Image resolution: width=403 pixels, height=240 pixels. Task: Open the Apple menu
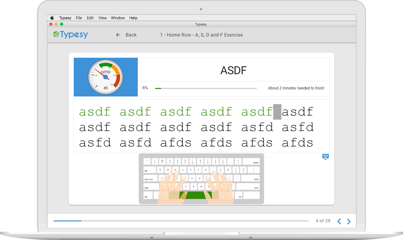tap(52, 18)
